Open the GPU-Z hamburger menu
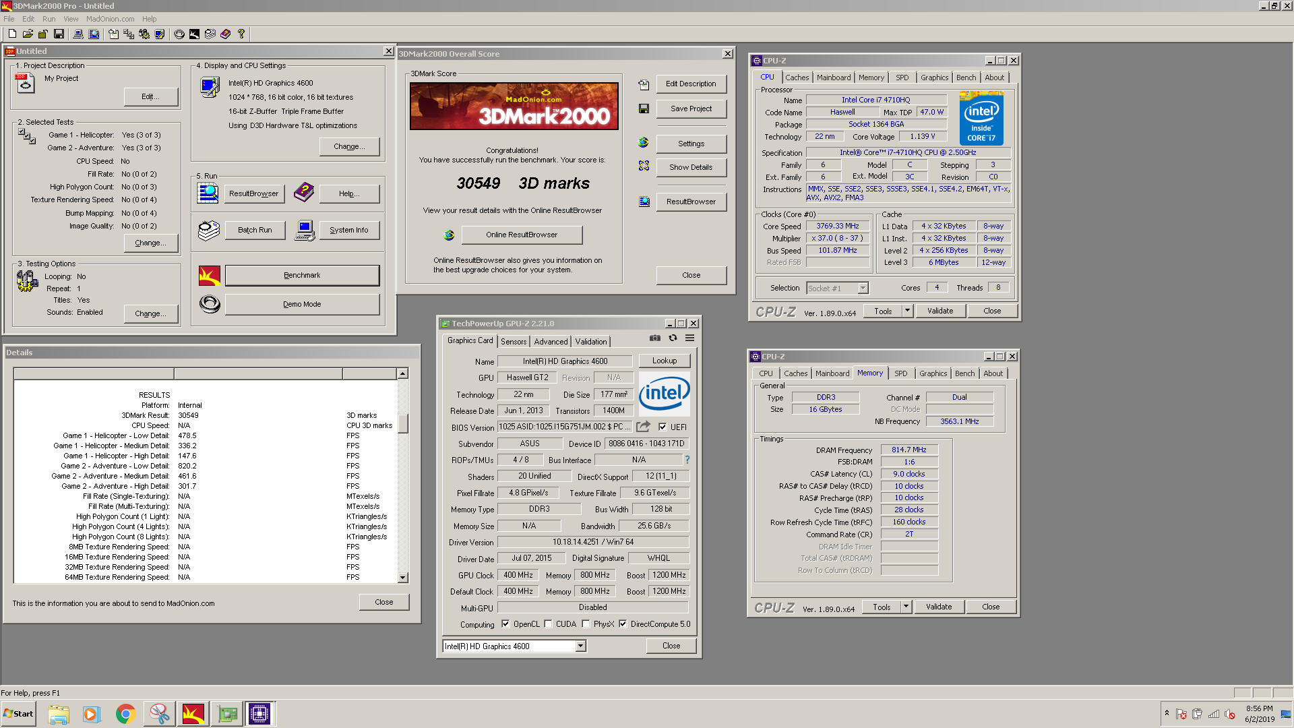Image resolution: width=1294 pixels, height=728 pixels. 690,338
